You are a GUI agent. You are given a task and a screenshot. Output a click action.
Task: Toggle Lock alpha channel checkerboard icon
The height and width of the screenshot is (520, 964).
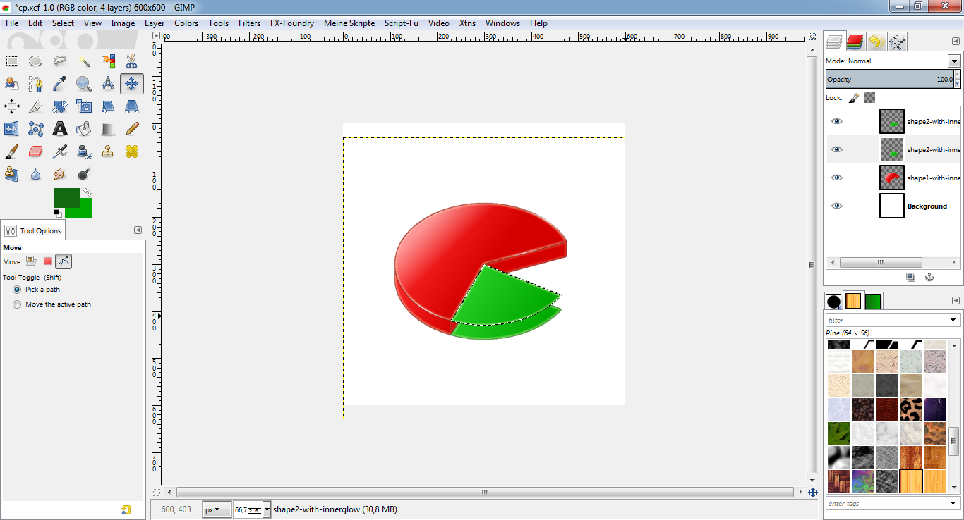(869, 97)
